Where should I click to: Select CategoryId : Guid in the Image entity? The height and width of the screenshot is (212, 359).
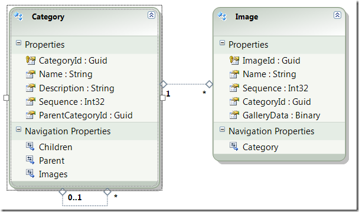277,102
